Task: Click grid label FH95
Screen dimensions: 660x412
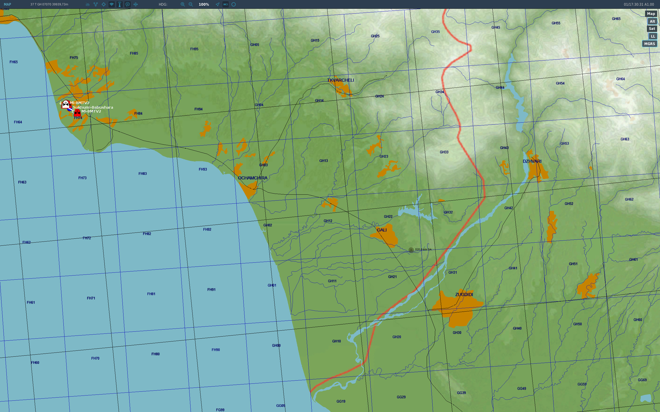Action: (194, 49)
